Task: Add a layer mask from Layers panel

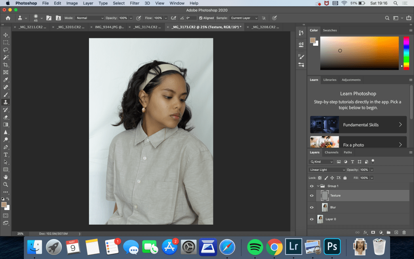Action: (x=373, y=232)
